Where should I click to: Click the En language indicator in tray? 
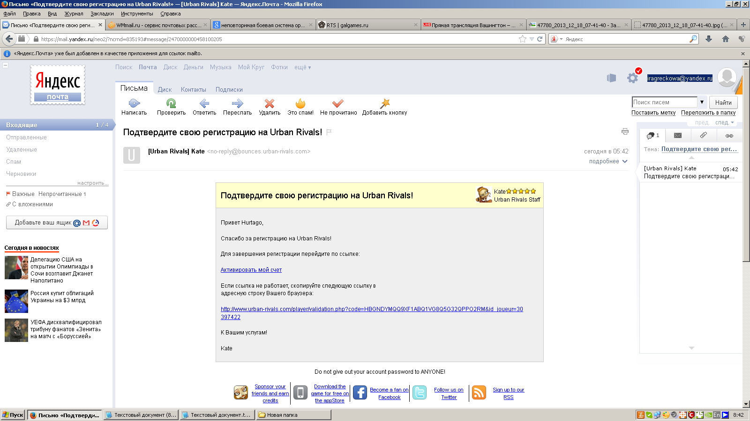click(x=717, y=415)
